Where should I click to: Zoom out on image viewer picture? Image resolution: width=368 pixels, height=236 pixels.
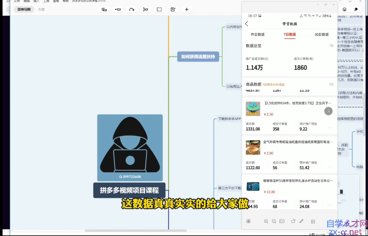pyautogui.click(x=274, y=221)
